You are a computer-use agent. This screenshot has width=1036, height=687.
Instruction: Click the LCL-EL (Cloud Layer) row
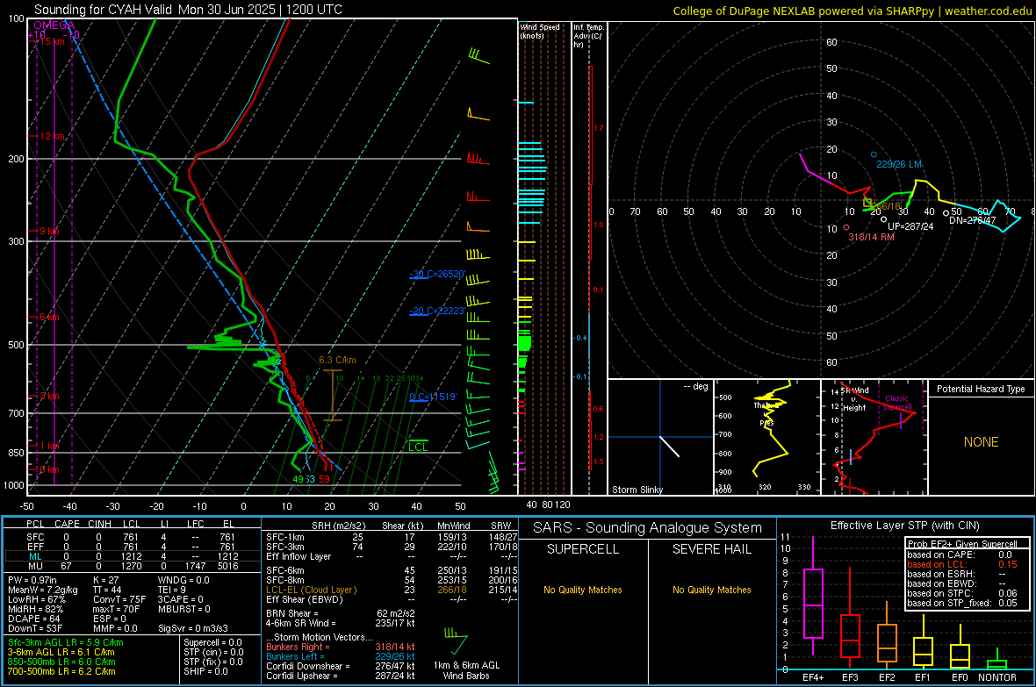click(392, 590)
